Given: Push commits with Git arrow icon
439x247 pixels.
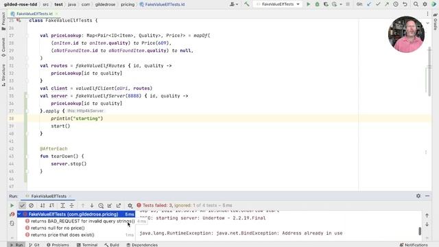Looking at the screenshot, I should [x=387, y=4].
